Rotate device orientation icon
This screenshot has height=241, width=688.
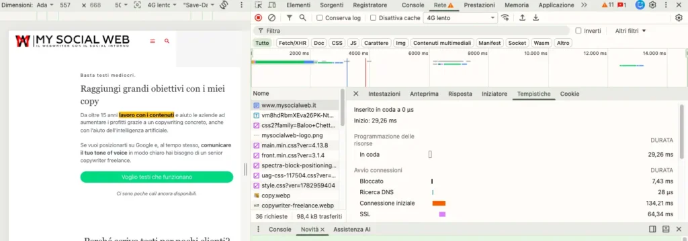click(x=224, y=5)
